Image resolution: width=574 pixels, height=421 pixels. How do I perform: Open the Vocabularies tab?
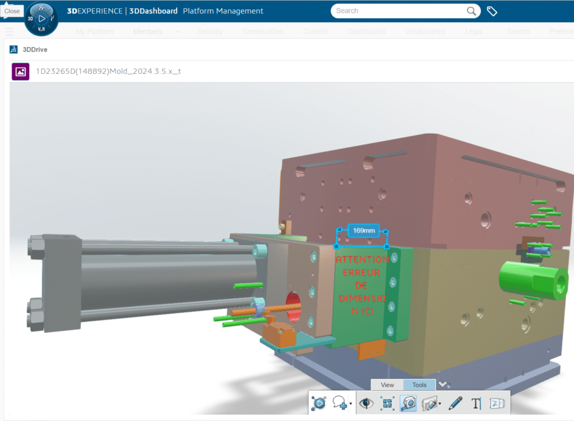coord(425,31)
